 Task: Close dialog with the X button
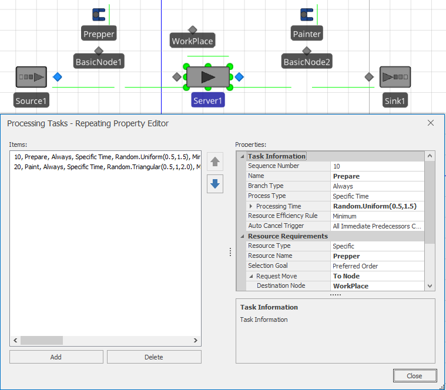coord(431,123)
